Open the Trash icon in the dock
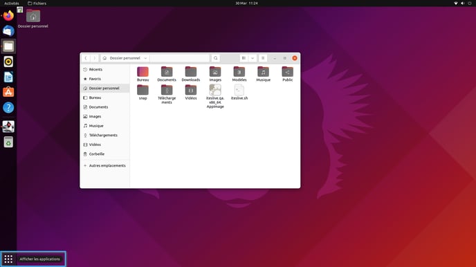 [x=8, y=142]
